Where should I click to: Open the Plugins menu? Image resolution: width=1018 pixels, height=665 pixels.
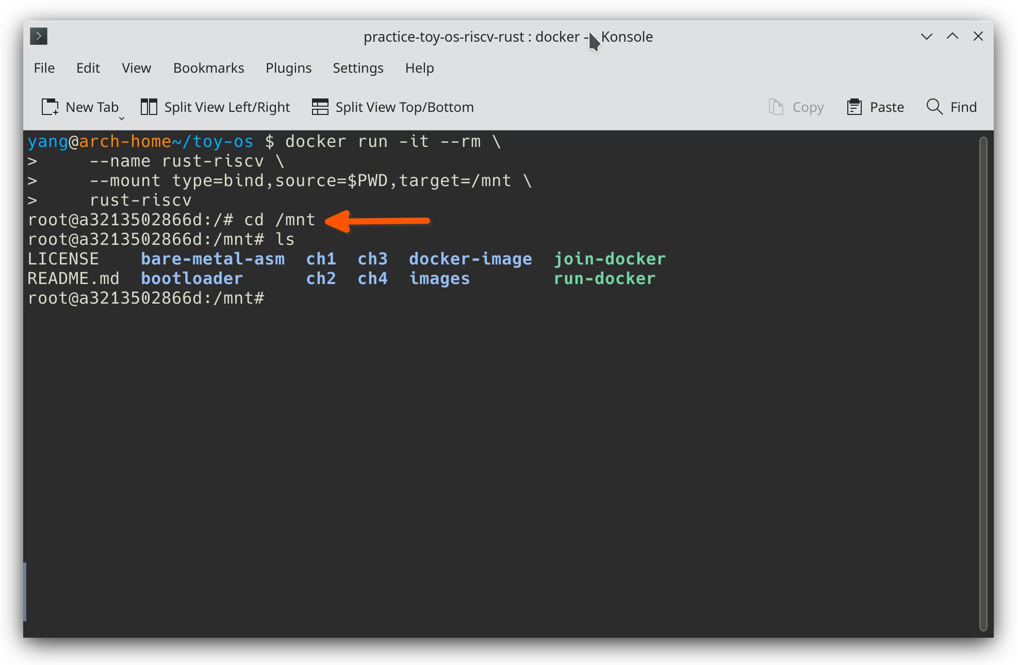tap(288, 68)
